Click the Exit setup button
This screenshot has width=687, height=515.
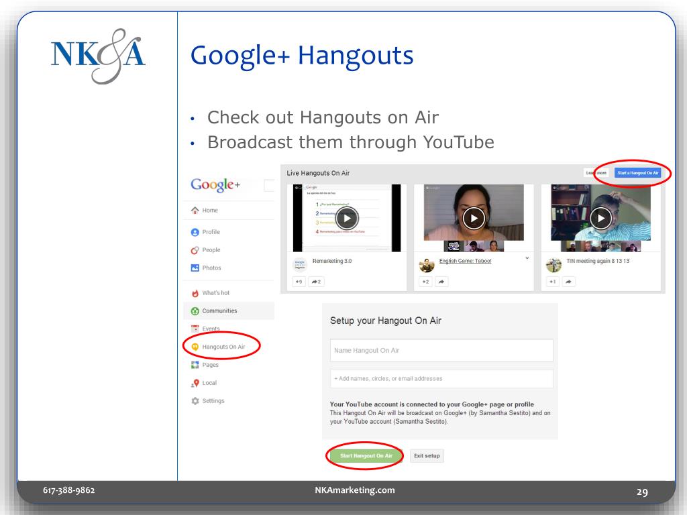(427, 456)
